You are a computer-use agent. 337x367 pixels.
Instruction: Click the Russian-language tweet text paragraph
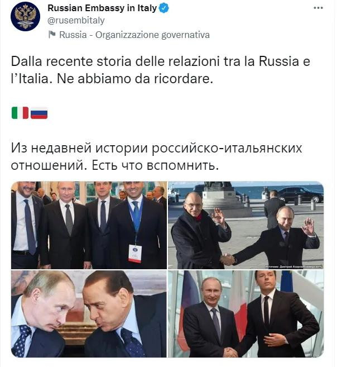(x=156, y=156)
